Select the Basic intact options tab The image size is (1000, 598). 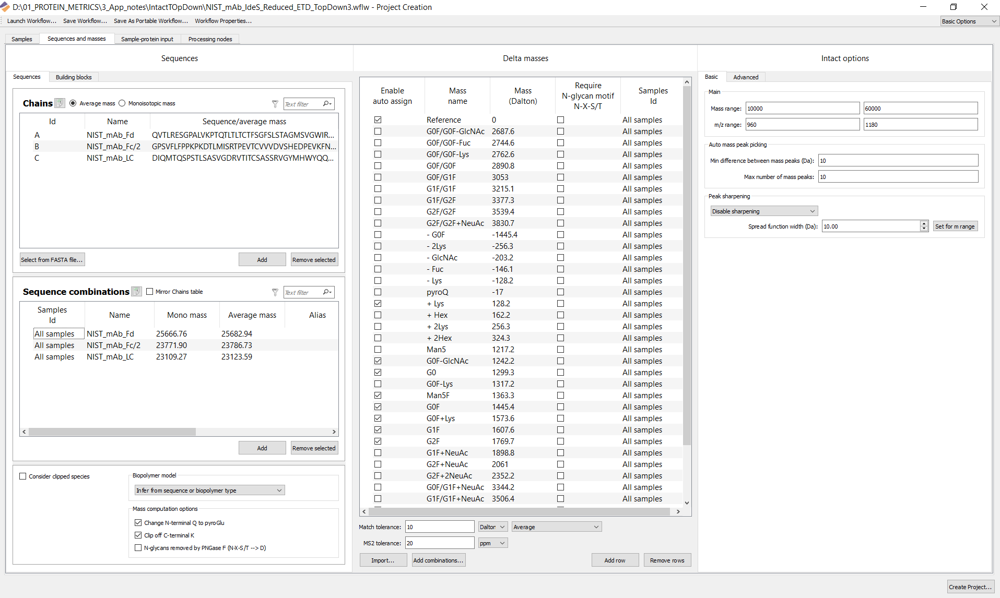pyautogui.click(x=711, y=77)
